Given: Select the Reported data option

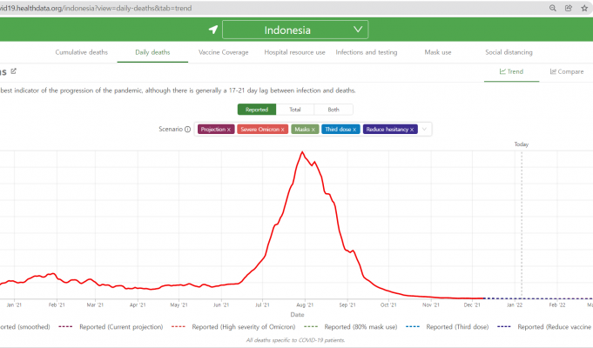Looking at the screenshot, I should (256, 110).
